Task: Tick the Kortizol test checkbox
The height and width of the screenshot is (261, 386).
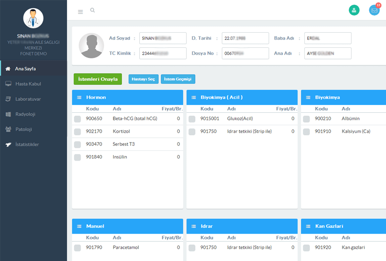Action: 78,132
